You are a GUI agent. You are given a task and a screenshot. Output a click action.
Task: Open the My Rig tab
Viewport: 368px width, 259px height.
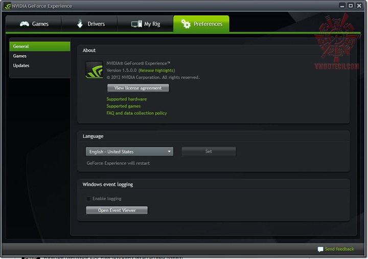146,24
